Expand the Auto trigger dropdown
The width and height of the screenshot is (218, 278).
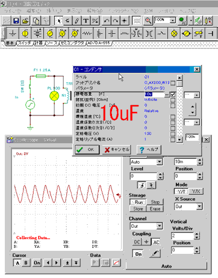click(x=160, y=162)
